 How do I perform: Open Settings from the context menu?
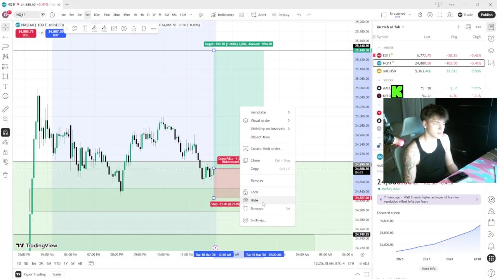pos(268,220)
